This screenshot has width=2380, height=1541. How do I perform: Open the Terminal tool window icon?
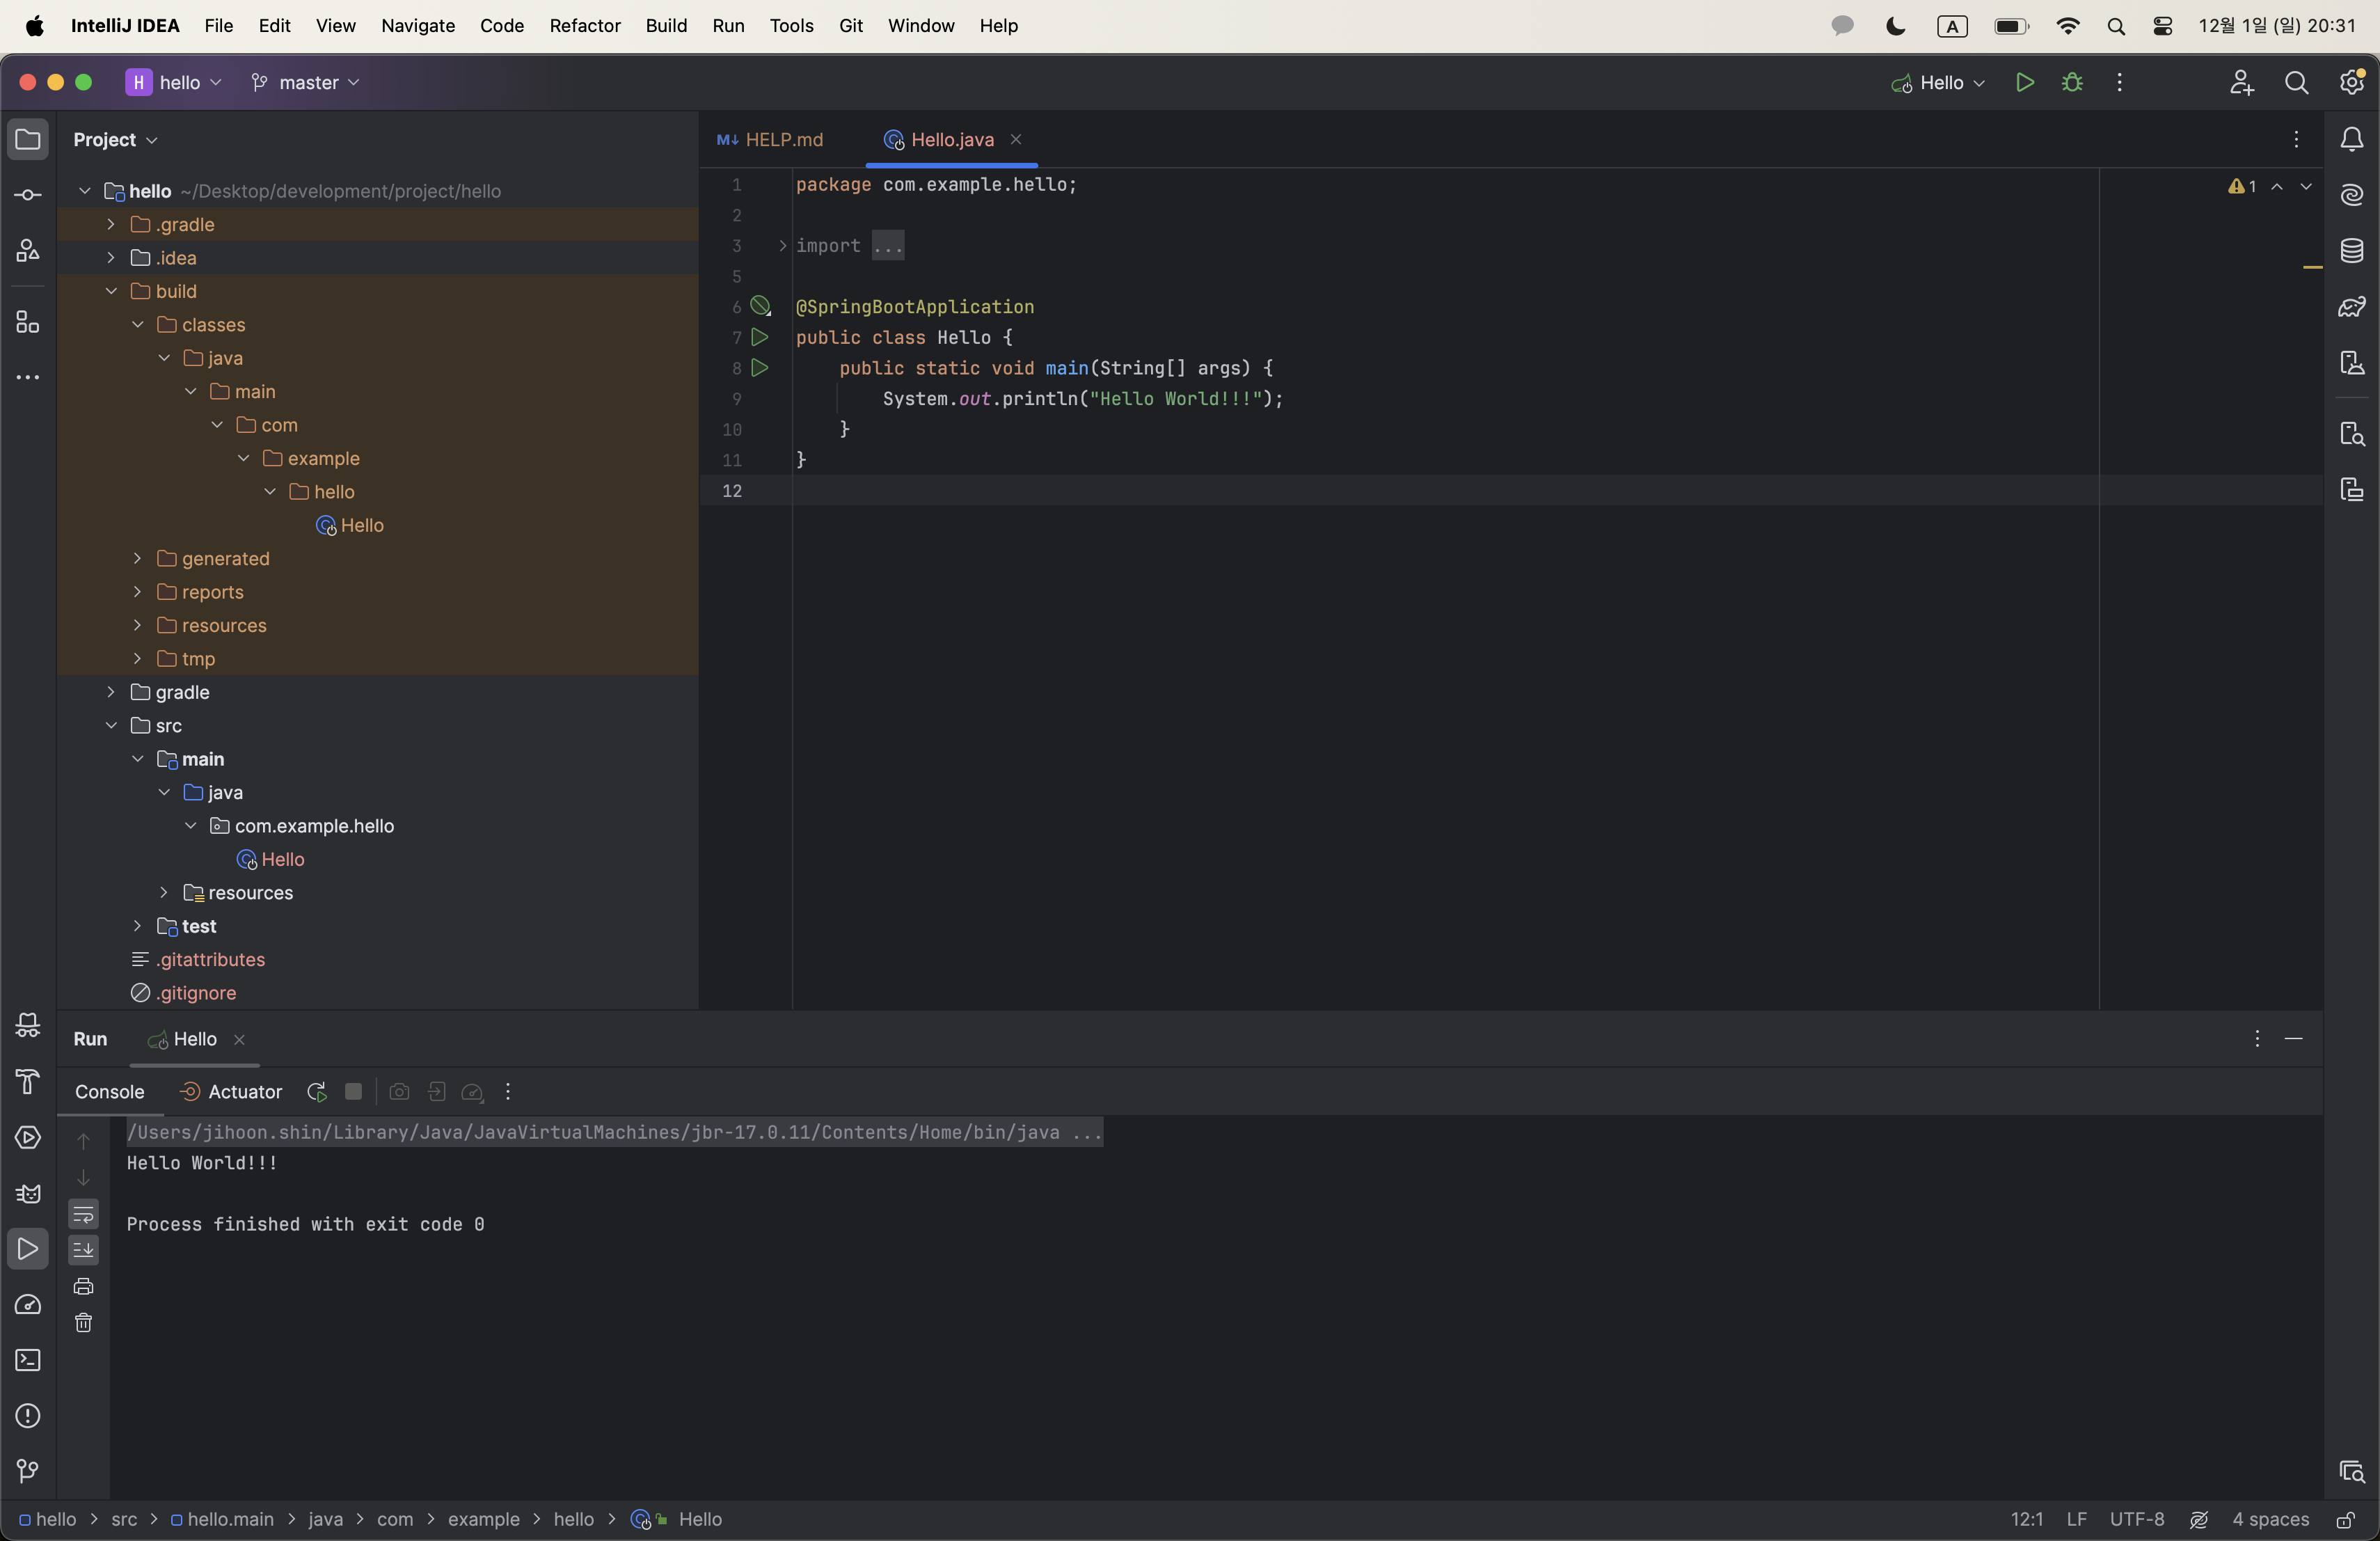click(x=28, y=1360)
